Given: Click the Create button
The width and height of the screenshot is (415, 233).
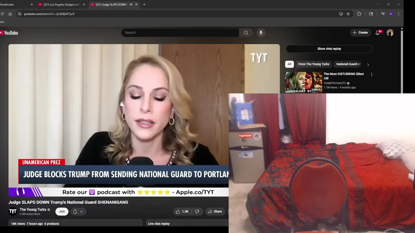Looking at the screenshot, I should tap(360, 33).
